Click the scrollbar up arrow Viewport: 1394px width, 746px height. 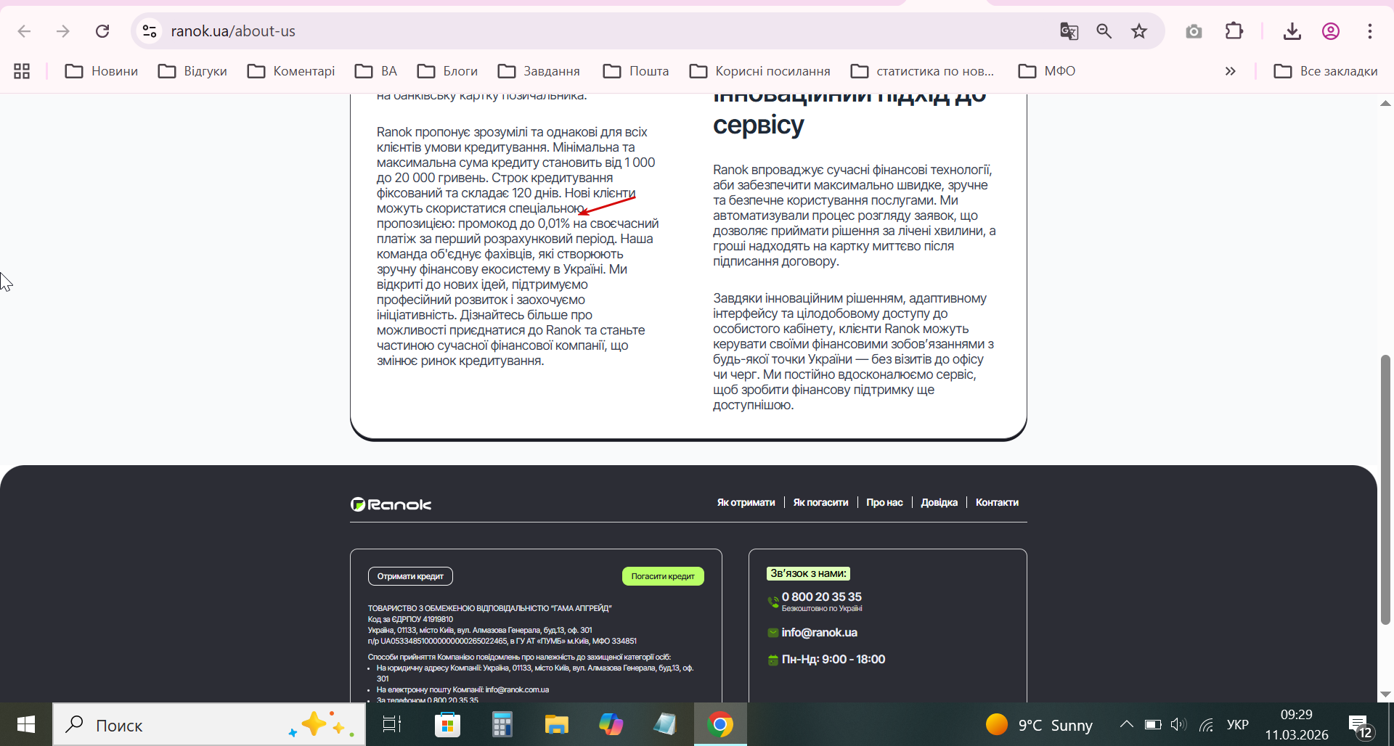(x=1385, y=103)
